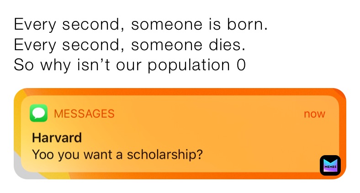Select the "Every second, someone is born." line

click(141, 25)
